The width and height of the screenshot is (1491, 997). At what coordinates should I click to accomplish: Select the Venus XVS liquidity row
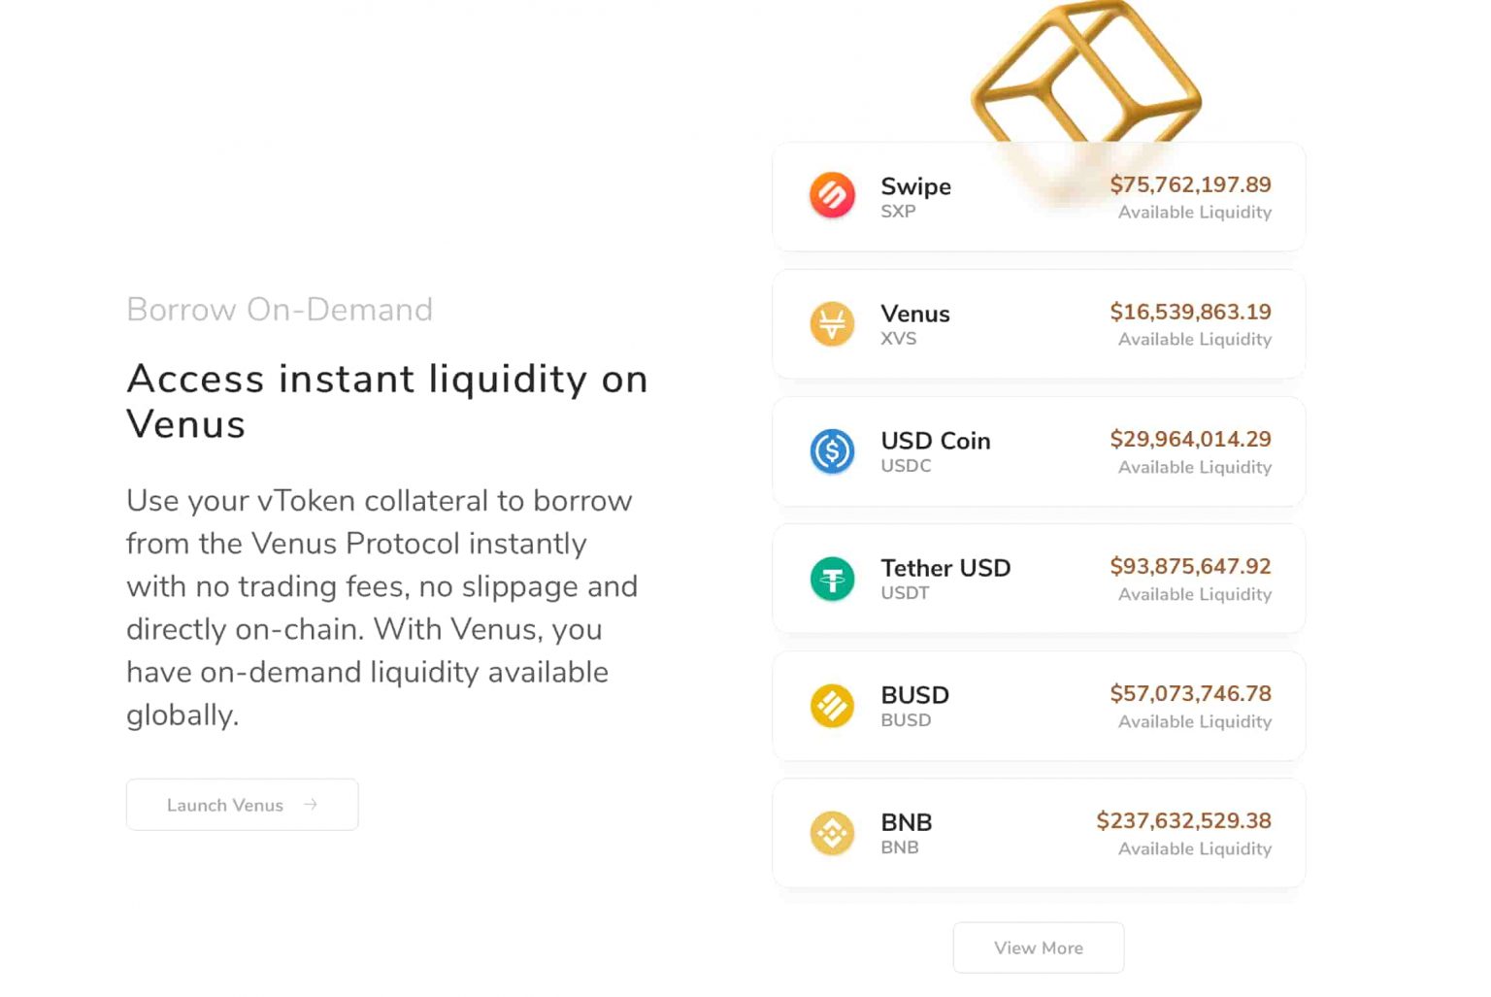tap(1038, 324)
